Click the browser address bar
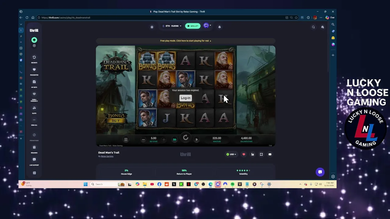390x219 pixels. [161, 18]
